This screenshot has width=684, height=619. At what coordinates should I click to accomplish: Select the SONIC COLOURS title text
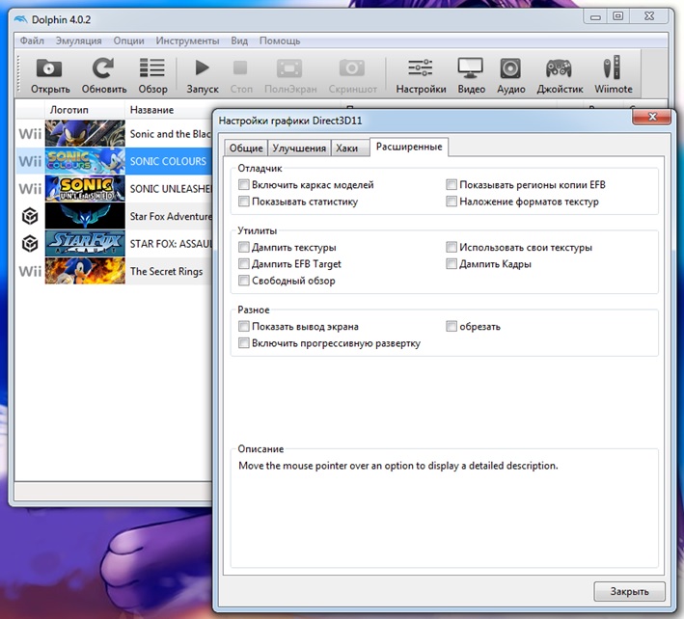click(168, 161)
